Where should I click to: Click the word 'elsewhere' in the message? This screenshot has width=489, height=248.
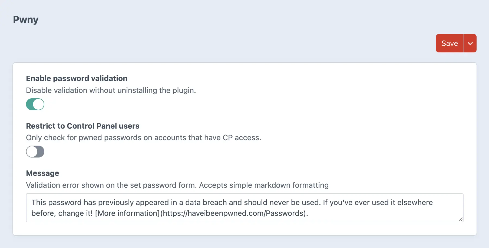pyautogui.click(x=415, y=203)
